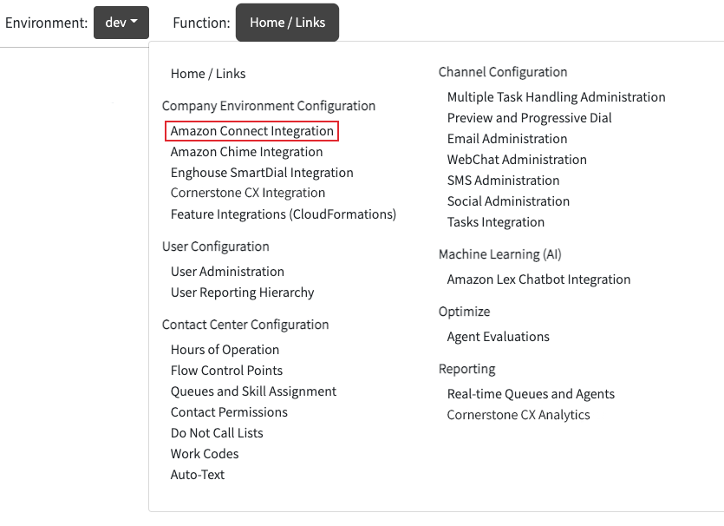Open the Home / Links Function dropdown

coord(287,23)
